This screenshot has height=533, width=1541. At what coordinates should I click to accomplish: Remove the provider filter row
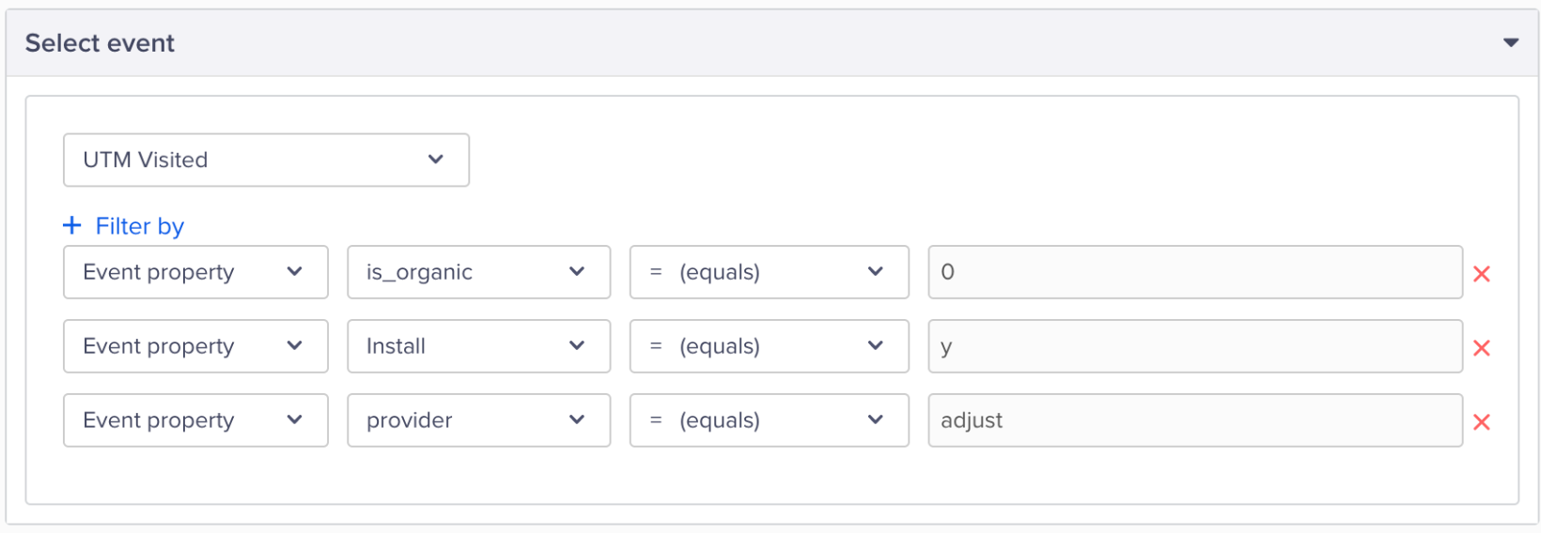1482,422
